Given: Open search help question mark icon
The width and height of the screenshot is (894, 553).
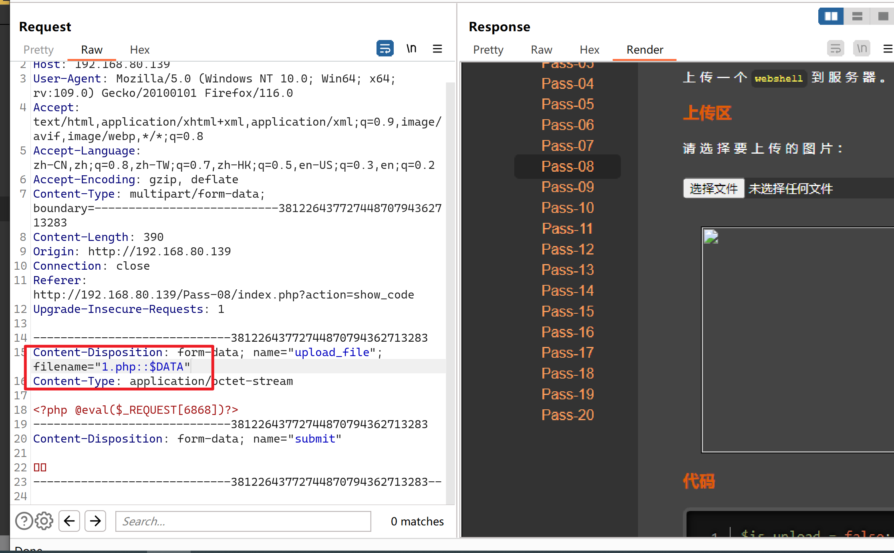Looking at the screenshot, I should coord(24,521).
